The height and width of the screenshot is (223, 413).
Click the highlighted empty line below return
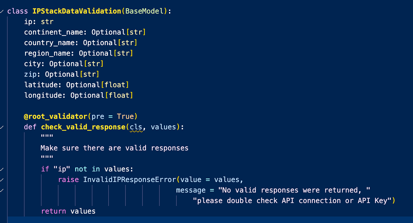[210, 220]
